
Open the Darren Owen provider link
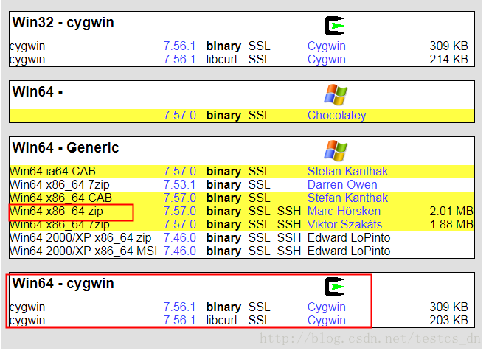pos(342,184)
